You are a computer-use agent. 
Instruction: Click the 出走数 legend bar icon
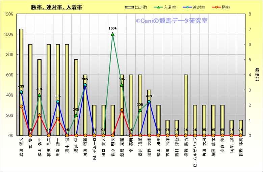[x=129, y=7]
